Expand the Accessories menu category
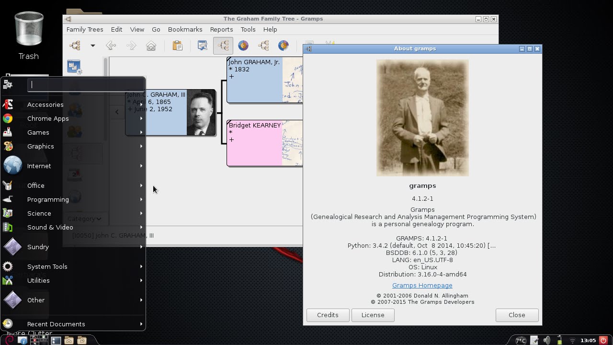This screenshot has height=345, width=613. (73, 104)
